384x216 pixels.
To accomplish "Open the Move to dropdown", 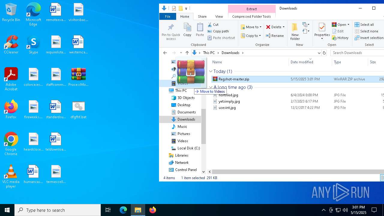I will 251,27.
